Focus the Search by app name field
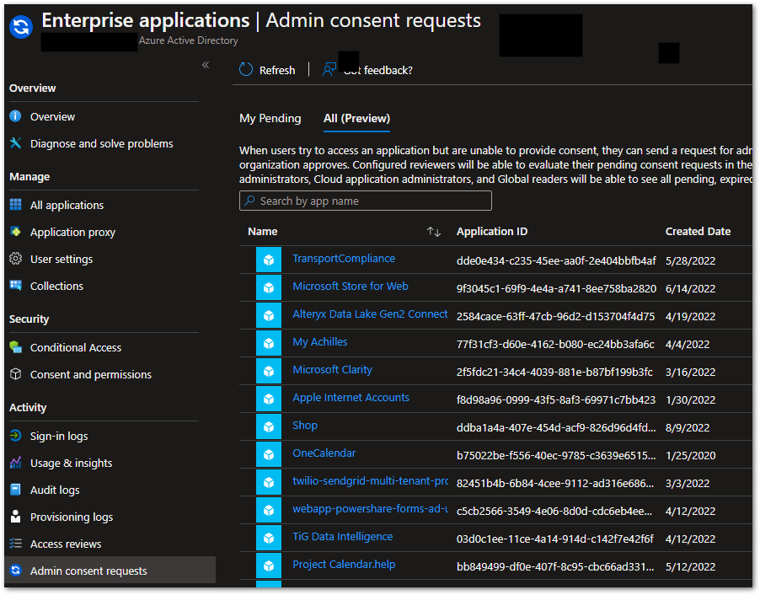This screenshot has width=760, height=595. [x=366, y=201]
